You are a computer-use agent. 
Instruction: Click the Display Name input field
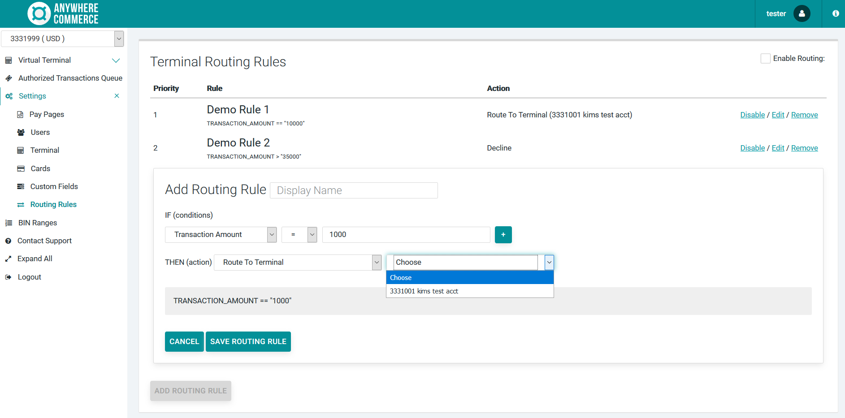tap(354, 191)
